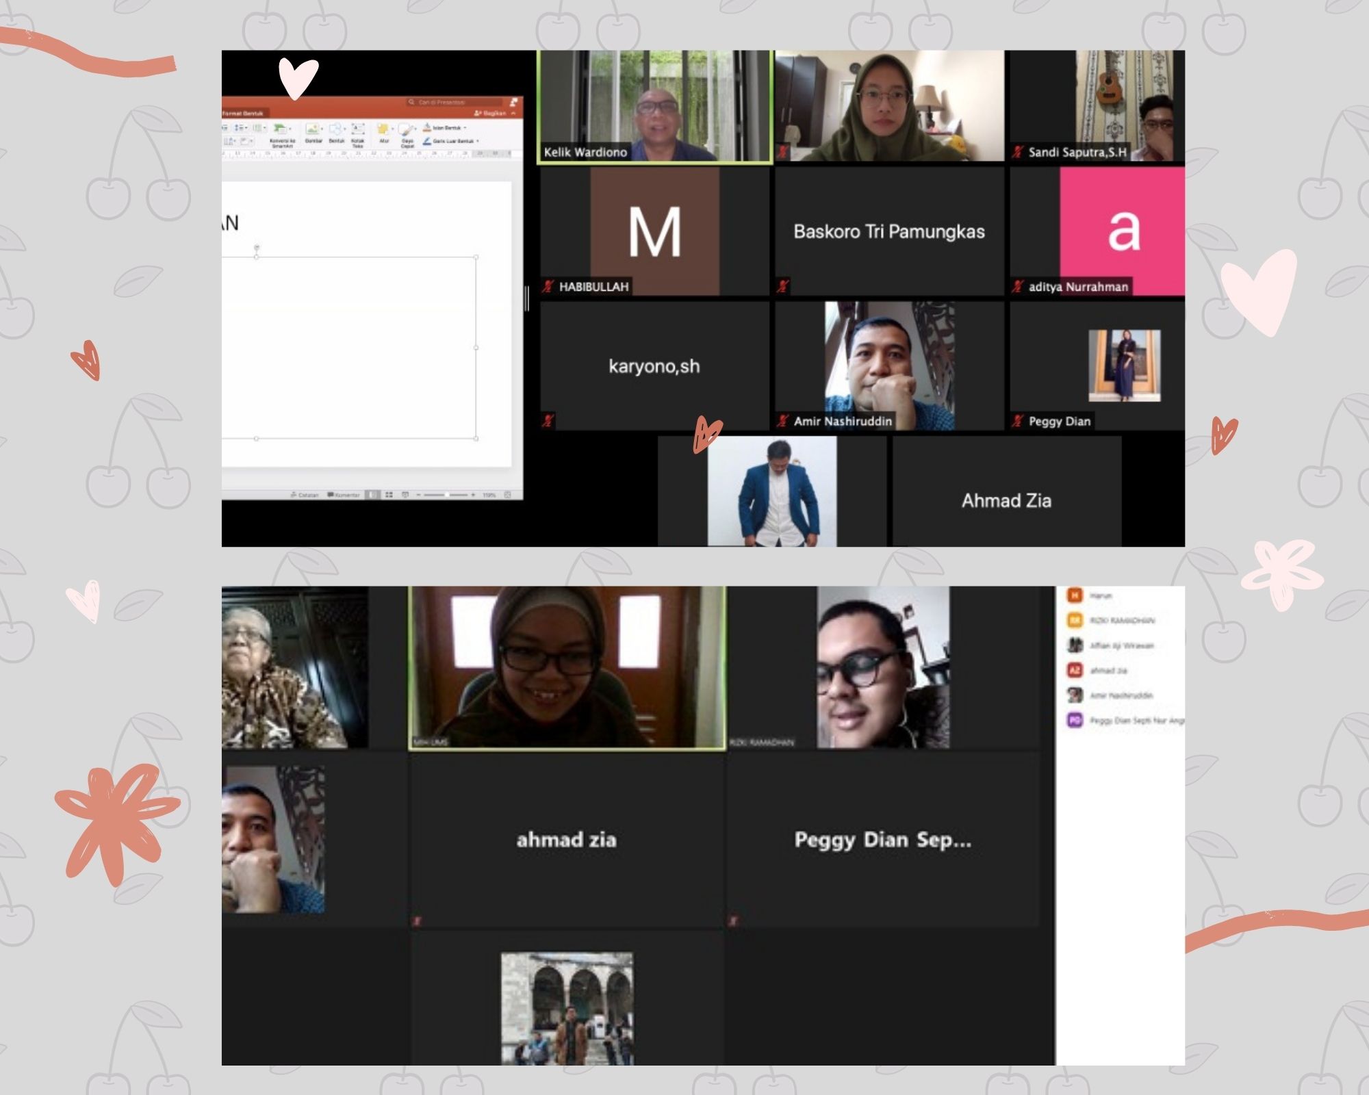Click the Konversi ke SmartArt icon
Viewport: 1369px width, 1095px height.
coord(279,128)
